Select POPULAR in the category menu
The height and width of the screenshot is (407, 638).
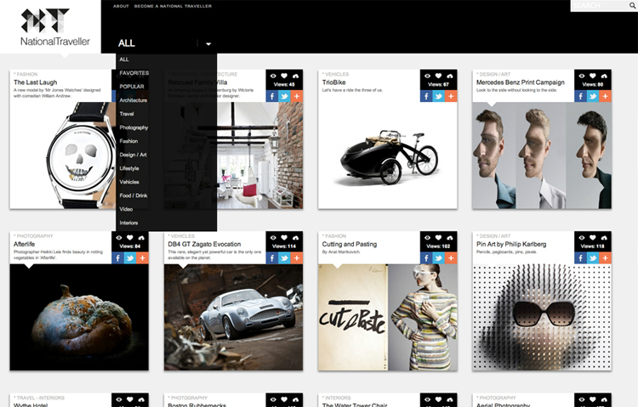click(132, 87)
